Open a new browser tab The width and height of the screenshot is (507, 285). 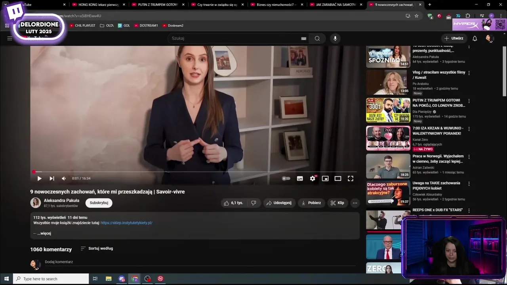[x=430, y=5]
